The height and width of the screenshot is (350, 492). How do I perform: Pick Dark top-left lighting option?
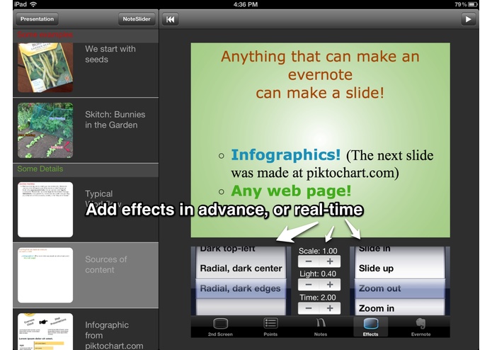(241, 251)
